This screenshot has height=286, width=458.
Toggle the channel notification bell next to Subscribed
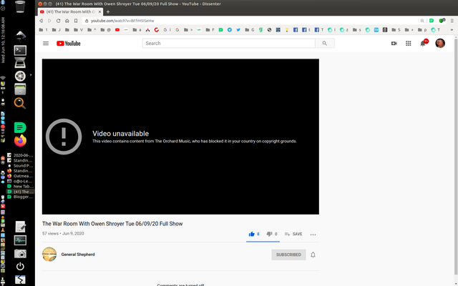point(313,255)
